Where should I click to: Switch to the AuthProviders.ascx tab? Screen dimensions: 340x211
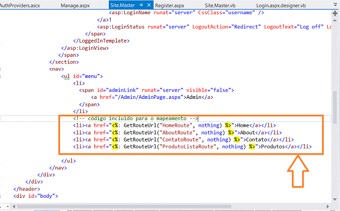pyautogui.click(x=20, y=6)
